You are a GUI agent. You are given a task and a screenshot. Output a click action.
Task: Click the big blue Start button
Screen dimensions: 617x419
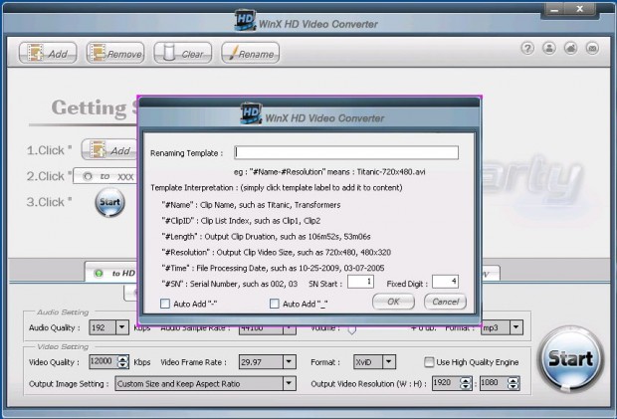click(570, 359)
